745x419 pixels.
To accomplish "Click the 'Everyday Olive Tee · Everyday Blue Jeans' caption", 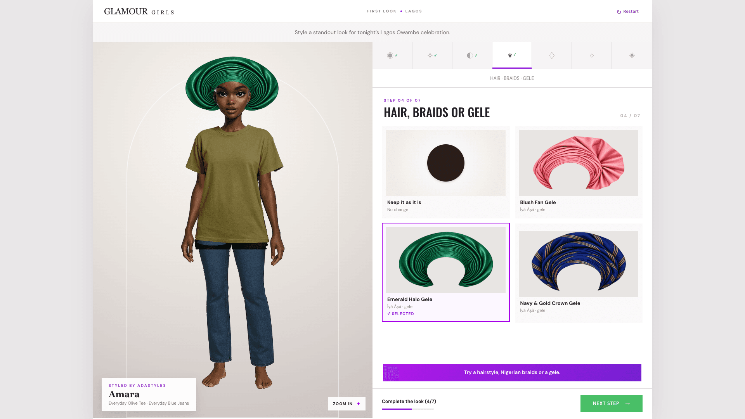I will pyautogui.click(x=149, y=403).
